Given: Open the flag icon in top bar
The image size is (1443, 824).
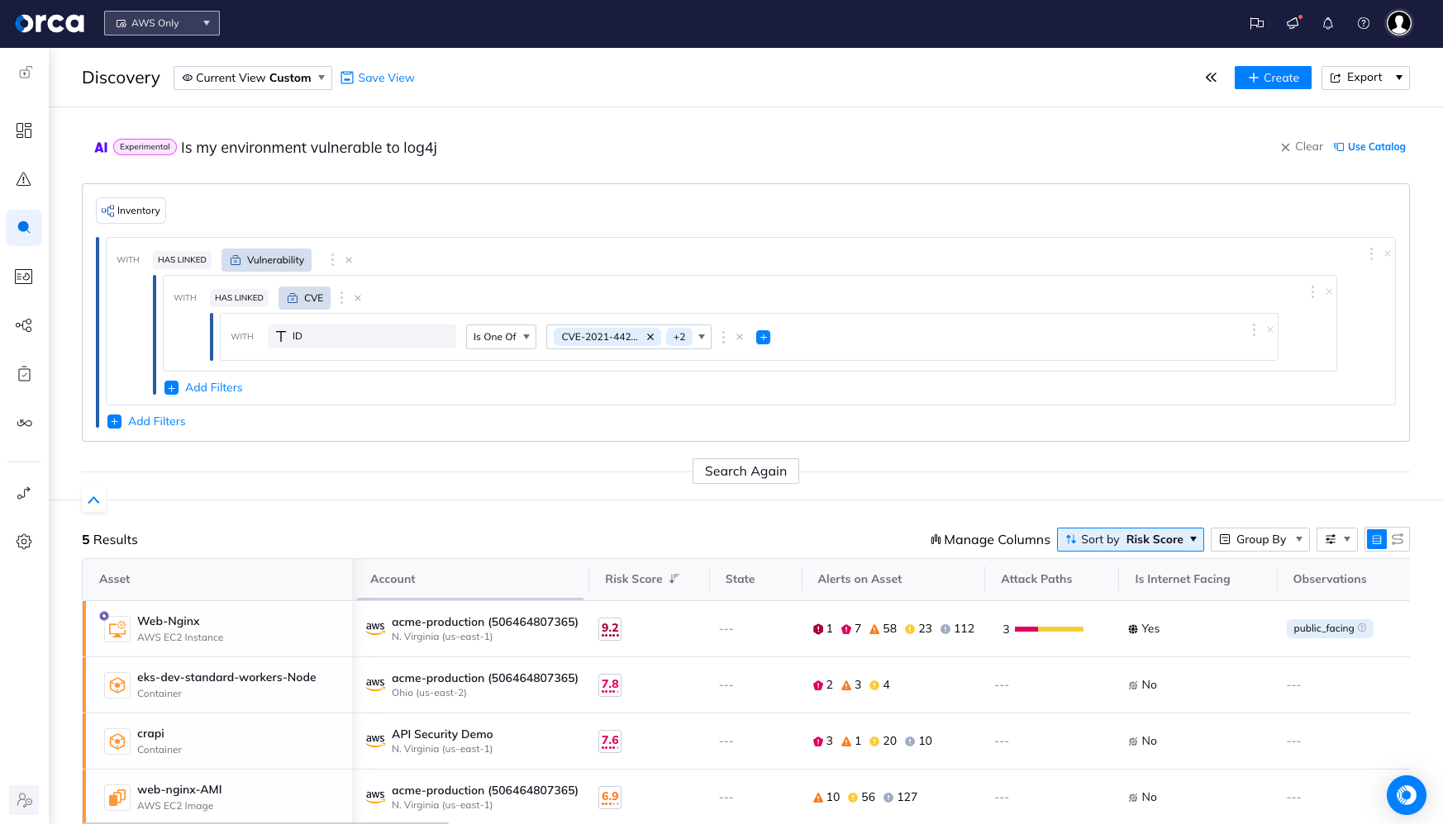Looking at the screenshot, I should tap(1257, 23).
